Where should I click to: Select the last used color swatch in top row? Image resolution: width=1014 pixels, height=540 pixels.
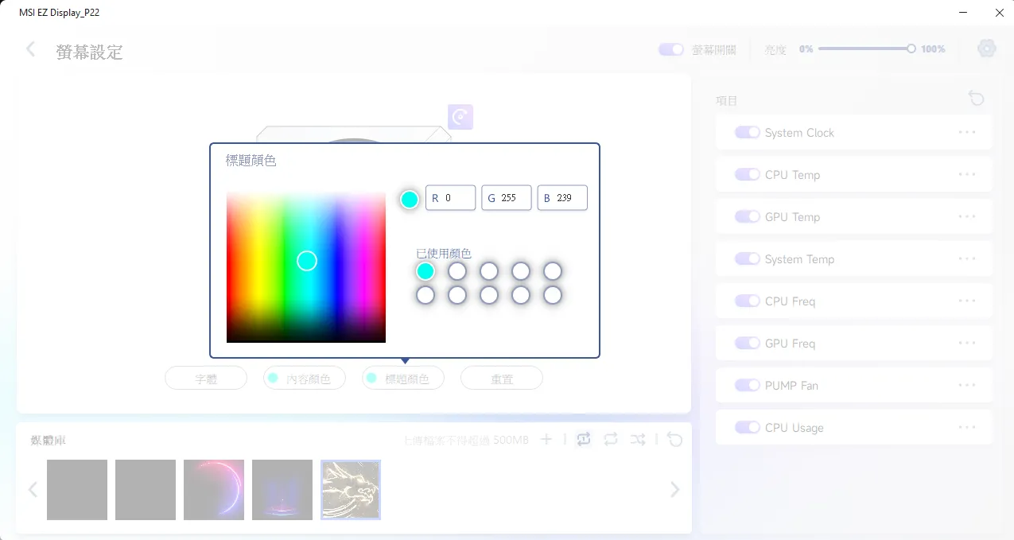pos(553,271)
